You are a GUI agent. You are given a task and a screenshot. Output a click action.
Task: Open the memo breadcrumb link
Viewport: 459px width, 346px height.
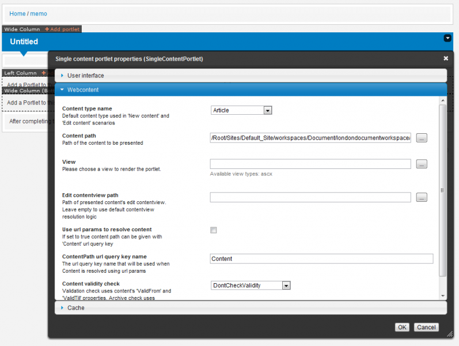39,13
